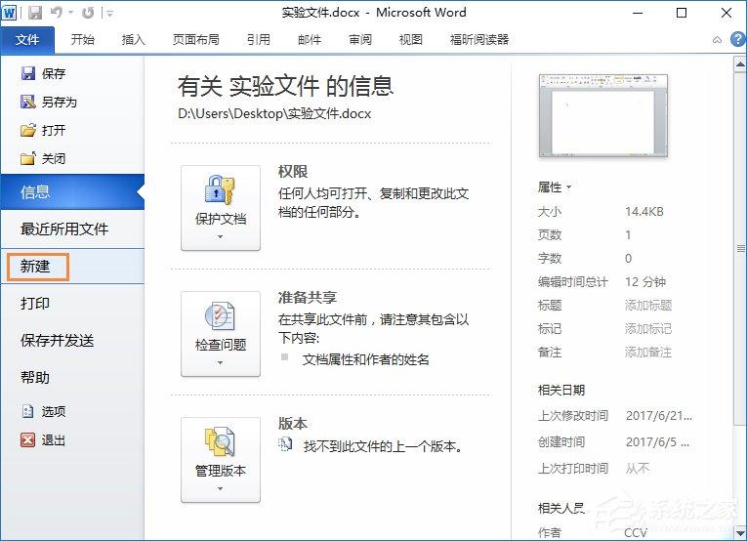The image size is (747, 541).
Task: Switch to the 视图 ribbon tab
Action: [411, 39]
